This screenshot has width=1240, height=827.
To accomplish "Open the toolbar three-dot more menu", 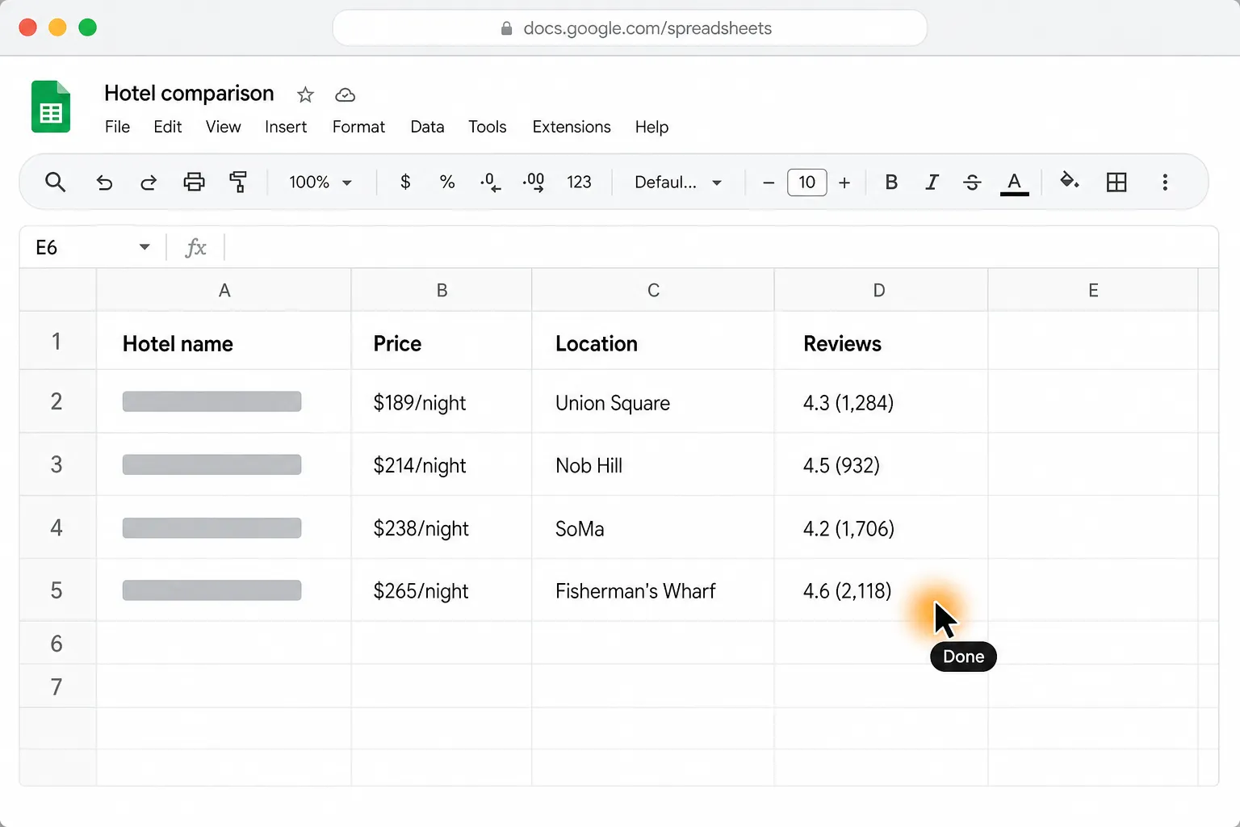I will point(1165,182).
